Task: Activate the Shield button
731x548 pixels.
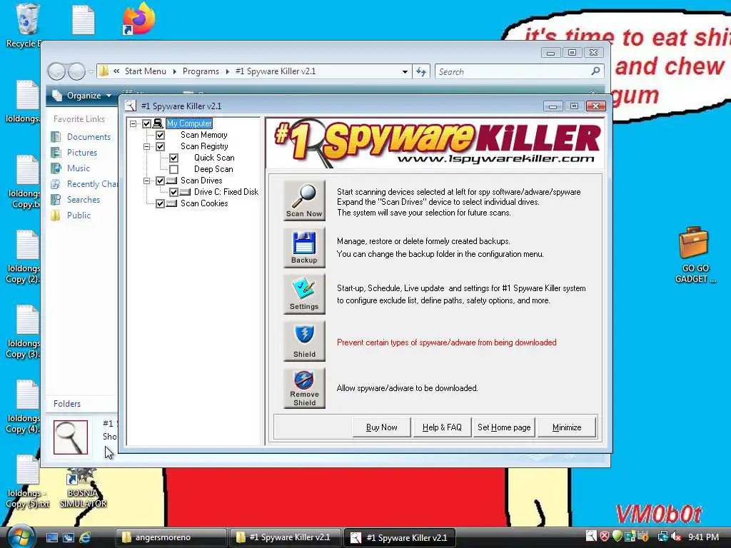Action: (304, 341)
